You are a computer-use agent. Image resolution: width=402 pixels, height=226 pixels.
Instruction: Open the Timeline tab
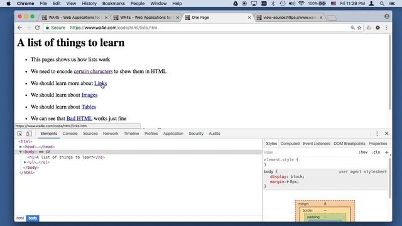click(x=131, y=134)
